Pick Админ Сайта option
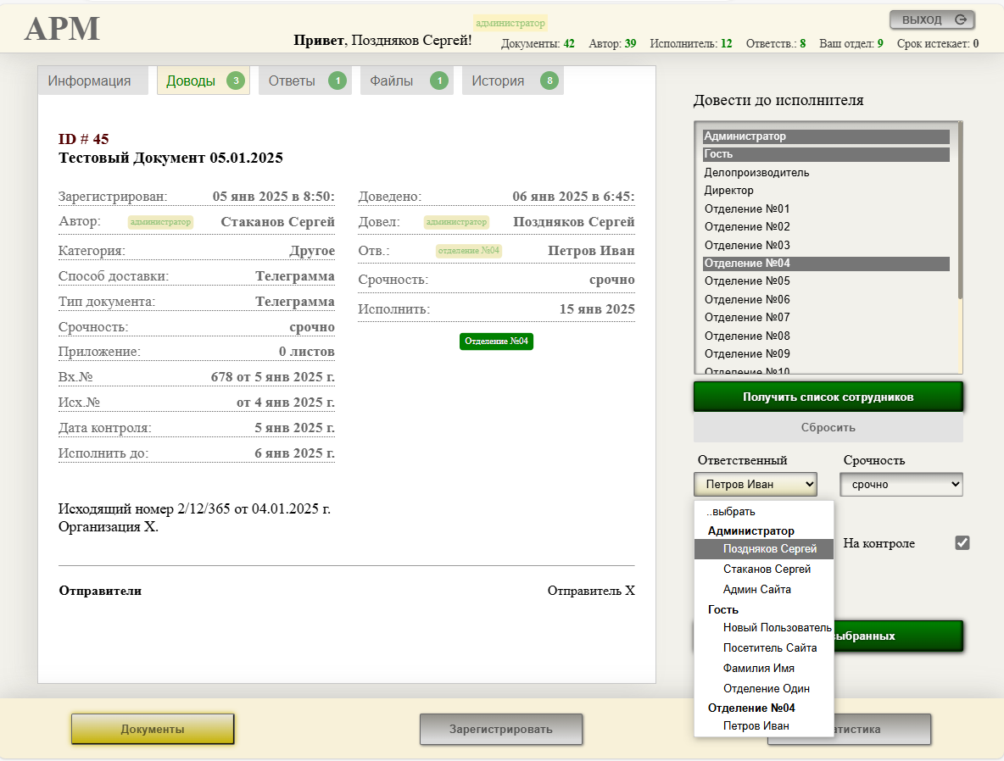Viewport: 1004px width, 761px height. [x=764, y=590]
